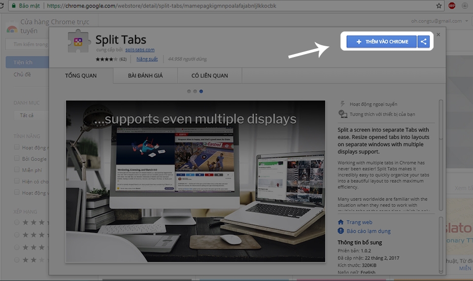
Task: Click the offline lightning icon
Action: click(342, 104)
